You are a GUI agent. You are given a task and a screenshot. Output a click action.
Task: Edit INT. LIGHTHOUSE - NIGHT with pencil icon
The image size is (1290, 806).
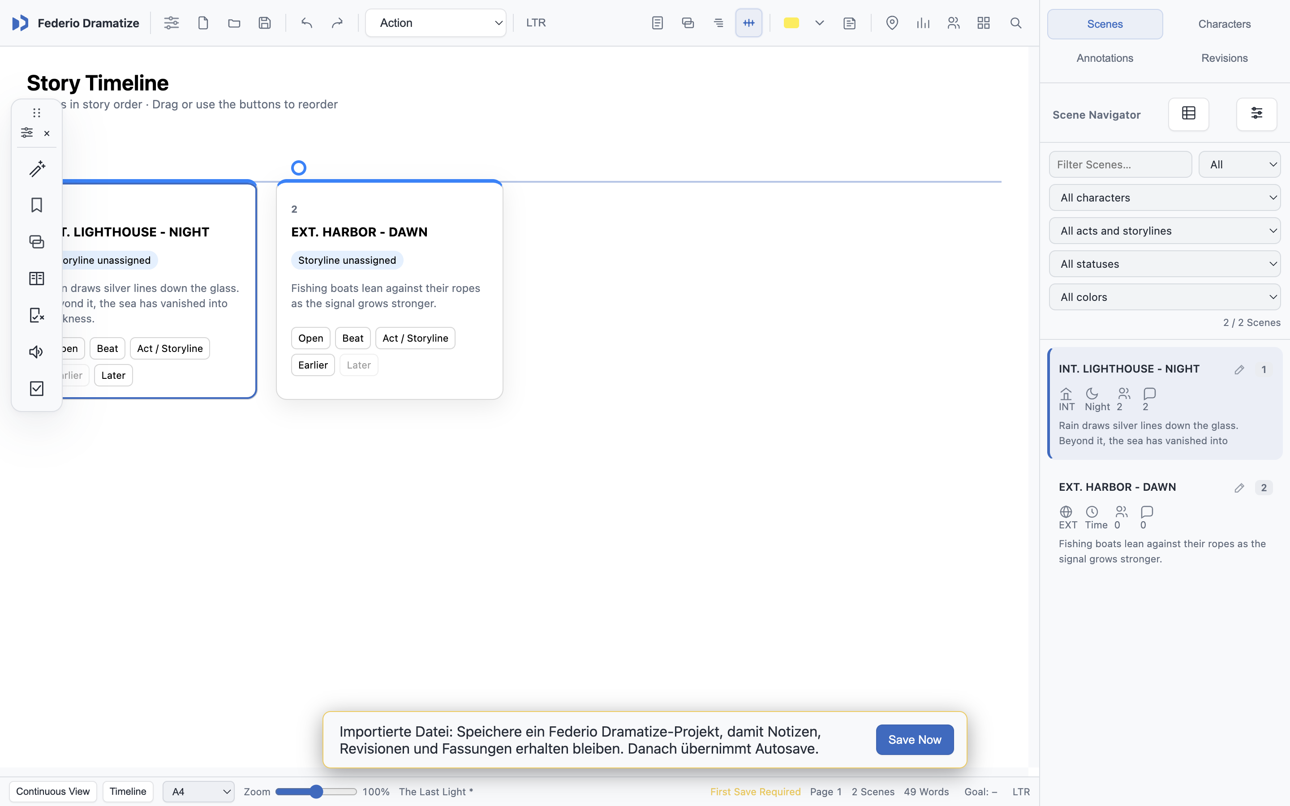[1239, 369]
